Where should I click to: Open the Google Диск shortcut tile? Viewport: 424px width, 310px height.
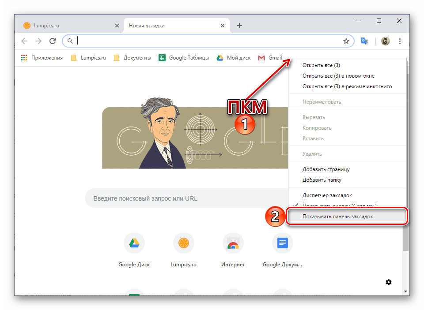tap(134, 250)
